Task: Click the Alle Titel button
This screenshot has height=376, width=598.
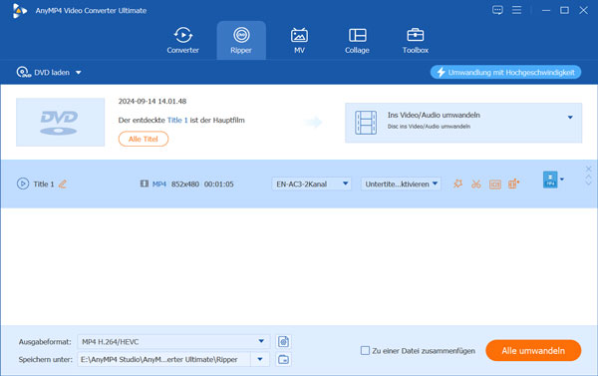Action: (x=143, y=139)
